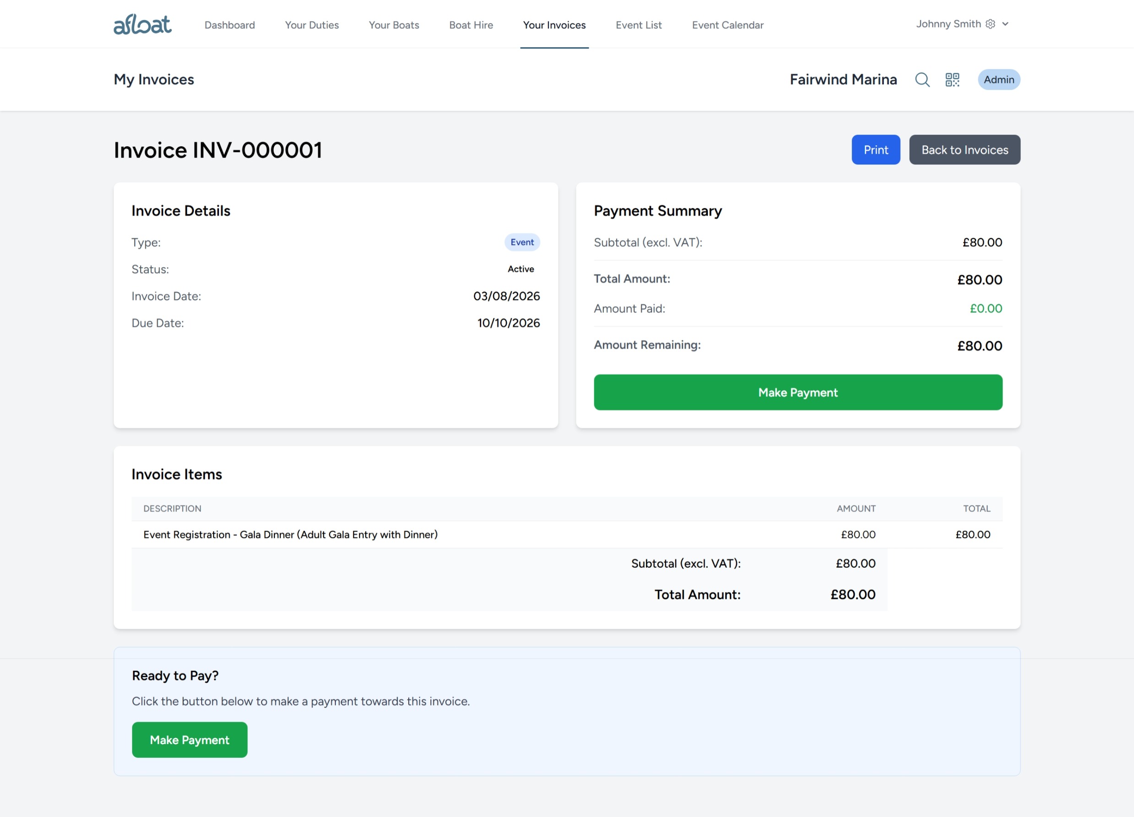Click the Payment Summary heading

point(657,211)
